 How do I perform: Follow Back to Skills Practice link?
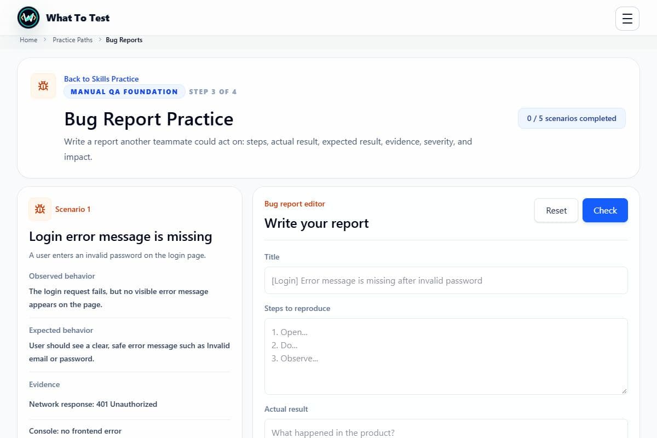tap(101, 79)
